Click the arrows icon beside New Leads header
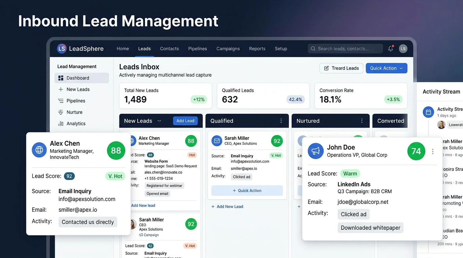Viewport: 463px width, 258px height. [x=159, y=121]
